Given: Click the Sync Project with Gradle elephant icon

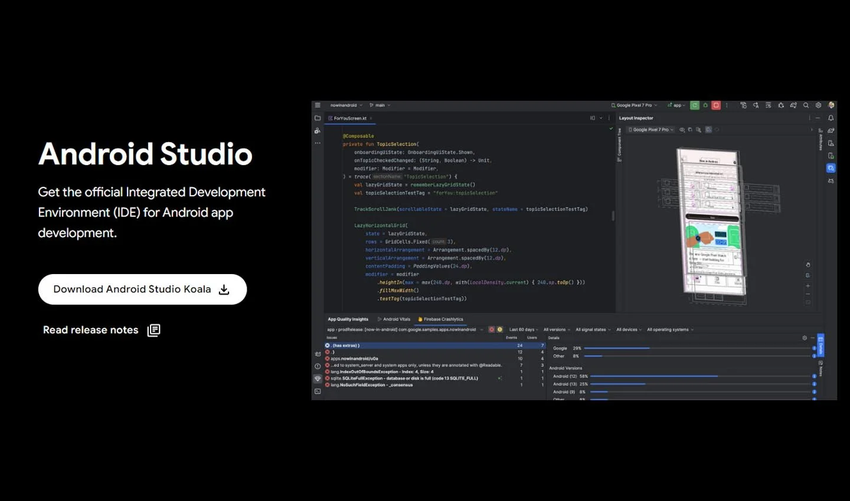Looking at the screenshot, I should [793, 106].
